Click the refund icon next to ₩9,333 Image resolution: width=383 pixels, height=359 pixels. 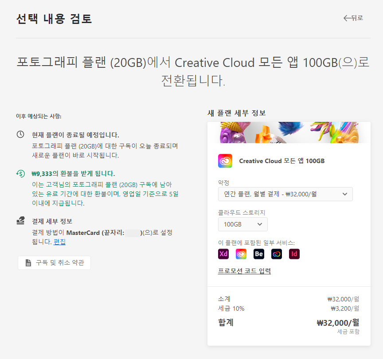[20, 174]
